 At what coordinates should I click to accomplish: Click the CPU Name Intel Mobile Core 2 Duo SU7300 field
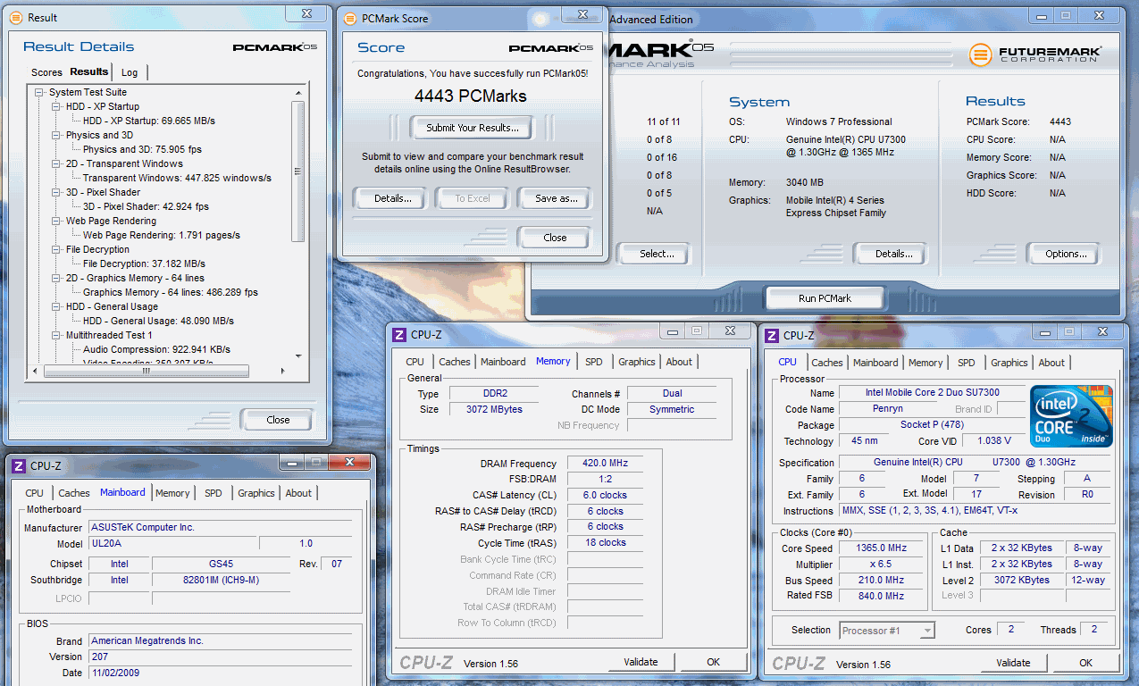[932, 393]
